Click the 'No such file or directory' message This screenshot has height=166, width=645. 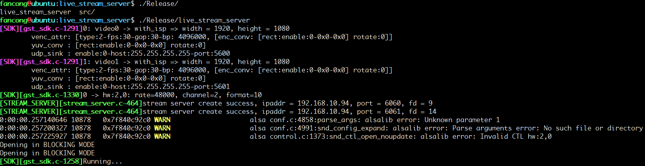(x=593, y=128)
